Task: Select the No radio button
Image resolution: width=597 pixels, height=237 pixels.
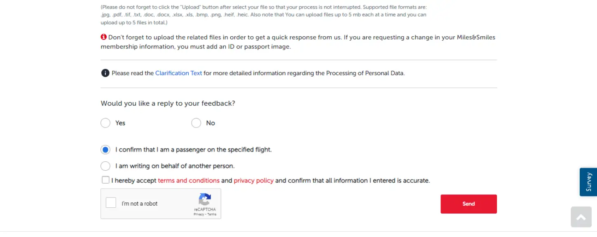Action: point(196,123)
